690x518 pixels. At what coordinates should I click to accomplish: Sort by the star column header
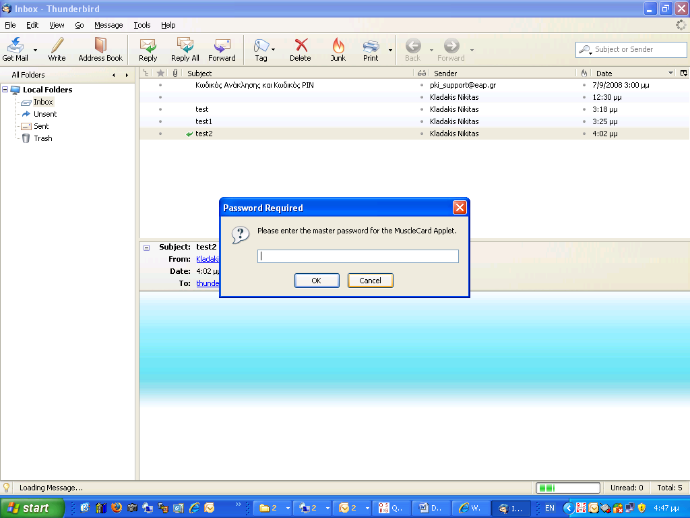[160, 73]
